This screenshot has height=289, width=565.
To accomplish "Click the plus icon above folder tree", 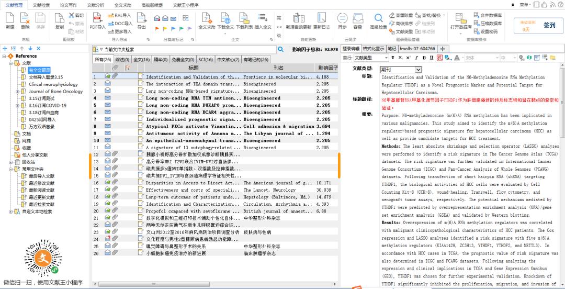I will coord(5,49).
